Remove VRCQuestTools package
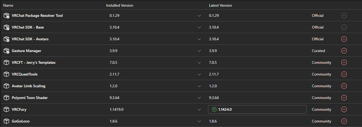Viewport: 362px width, 127px height. (x=344, y=74)
